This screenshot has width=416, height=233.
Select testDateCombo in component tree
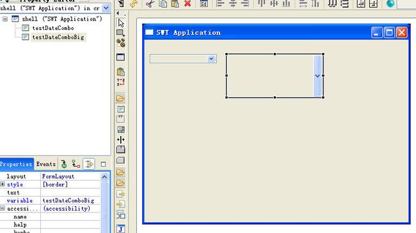53,28
